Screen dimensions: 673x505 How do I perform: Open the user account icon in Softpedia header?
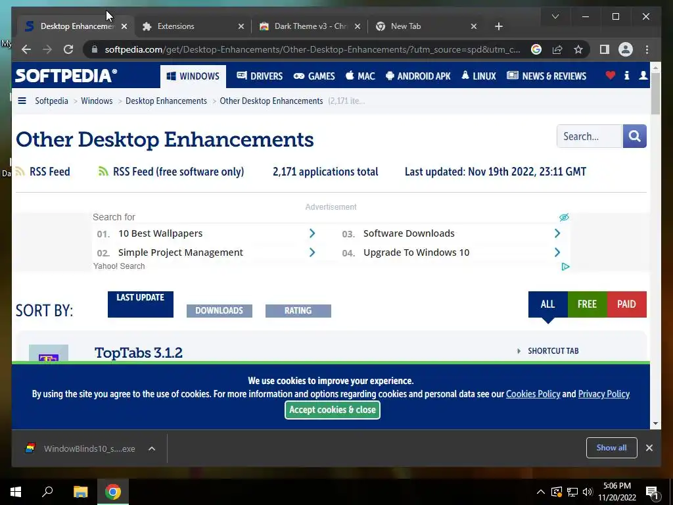pyautogui.click(x=643, y=76)
